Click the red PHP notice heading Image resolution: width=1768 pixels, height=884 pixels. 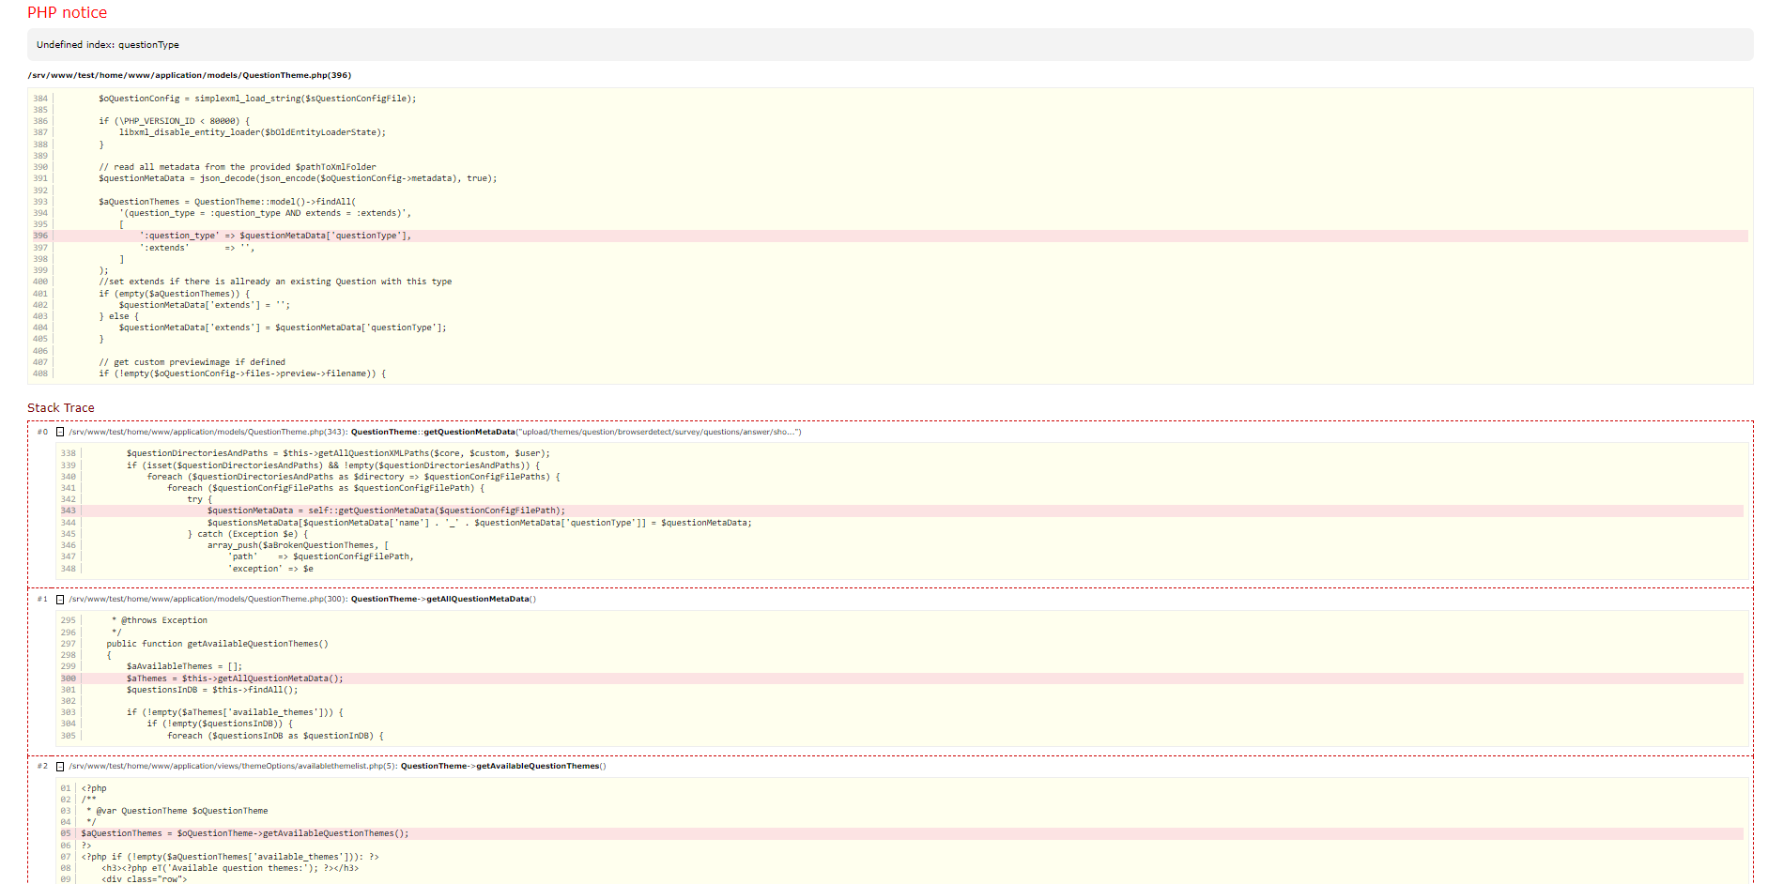pos(67,13)
